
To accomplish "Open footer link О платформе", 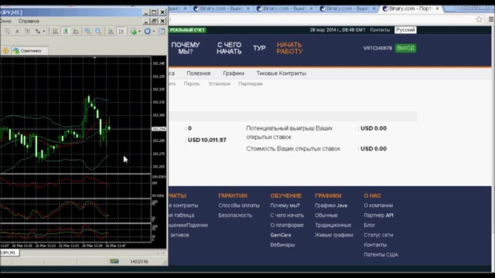I will [287, 225].
